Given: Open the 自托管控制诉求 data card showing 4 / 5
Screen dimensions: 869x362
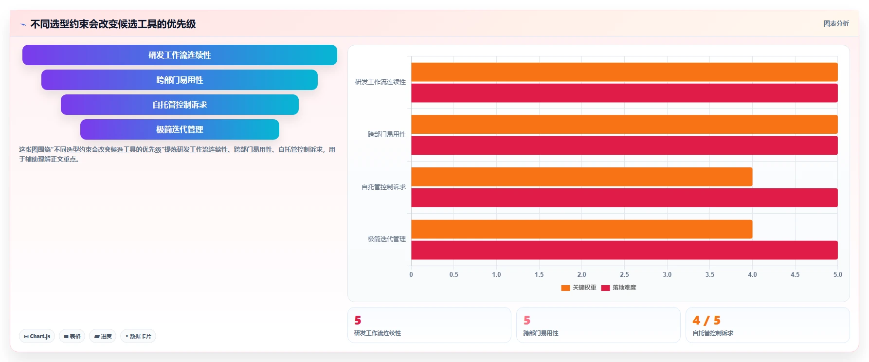Looking at the screenshot, I should (767, 325).
